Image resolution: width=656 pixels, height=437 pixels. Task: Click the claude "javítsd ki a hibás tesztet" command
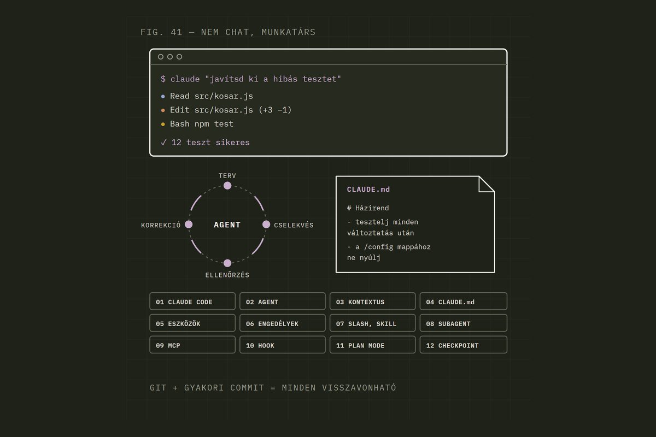pyautogui.click(x=256, y=79)
